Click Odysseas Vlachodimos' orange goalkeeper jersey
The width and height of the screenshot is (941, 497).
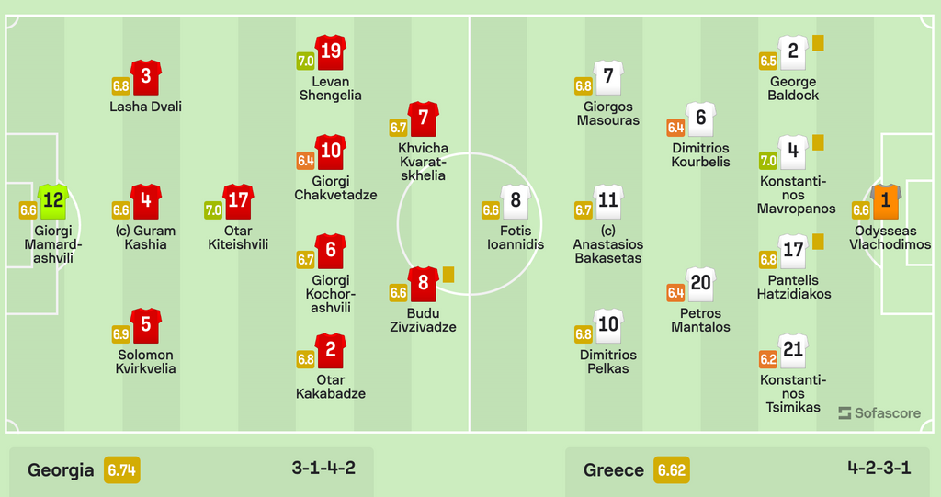(886, 201)
